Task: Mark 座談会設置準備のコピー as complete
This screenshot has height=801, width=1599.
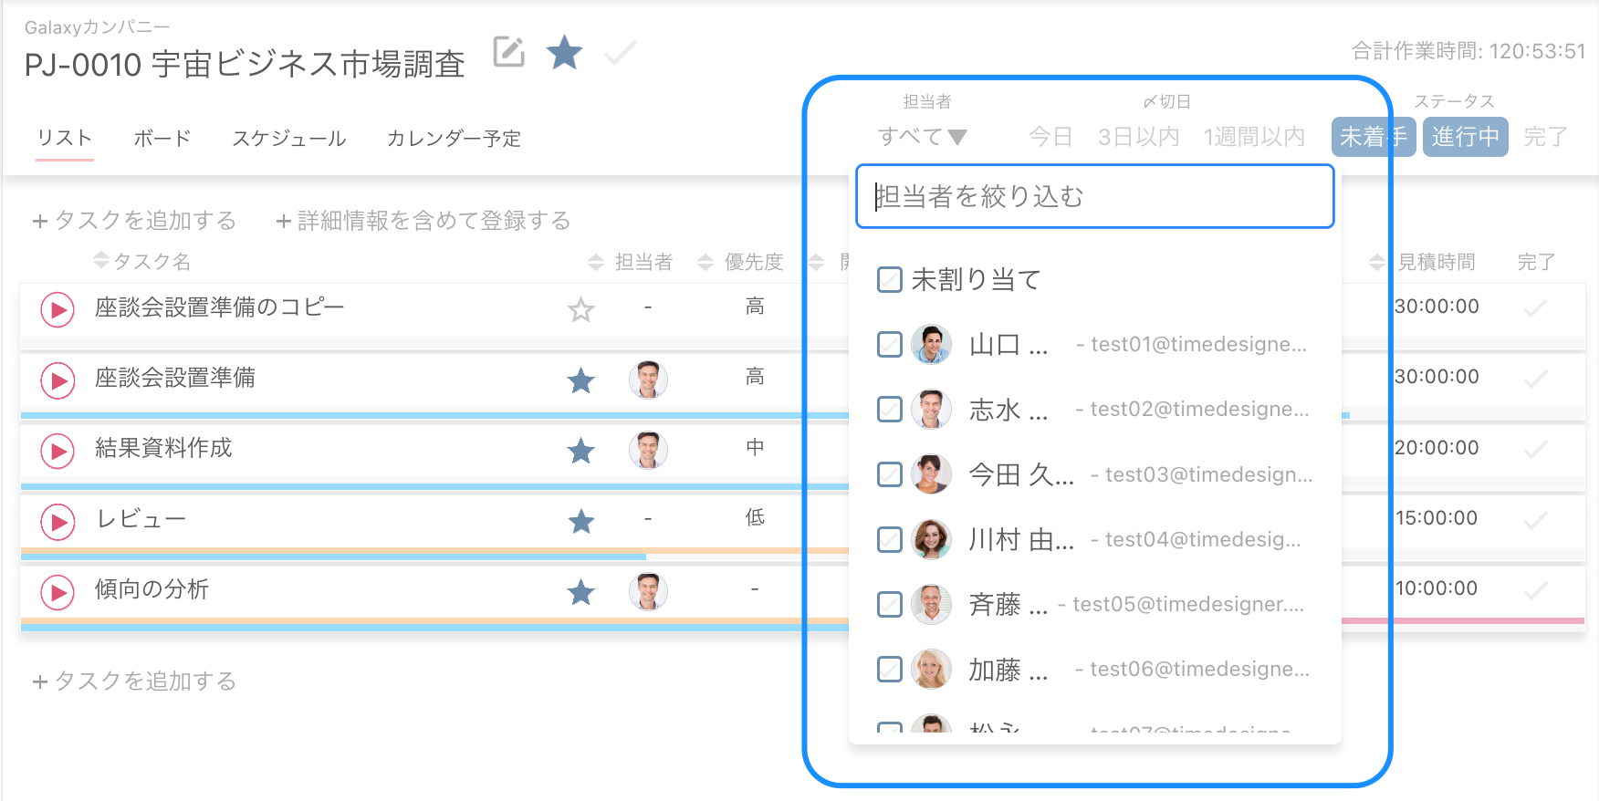Action: [x=1536, y=307]
